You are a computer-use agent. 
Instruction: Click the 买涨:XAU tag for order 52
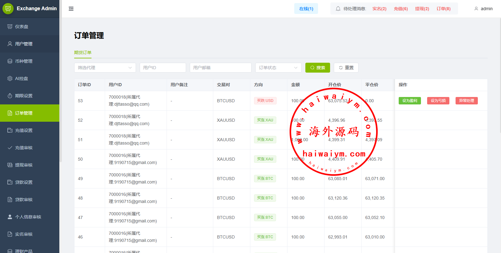(265, 120)
